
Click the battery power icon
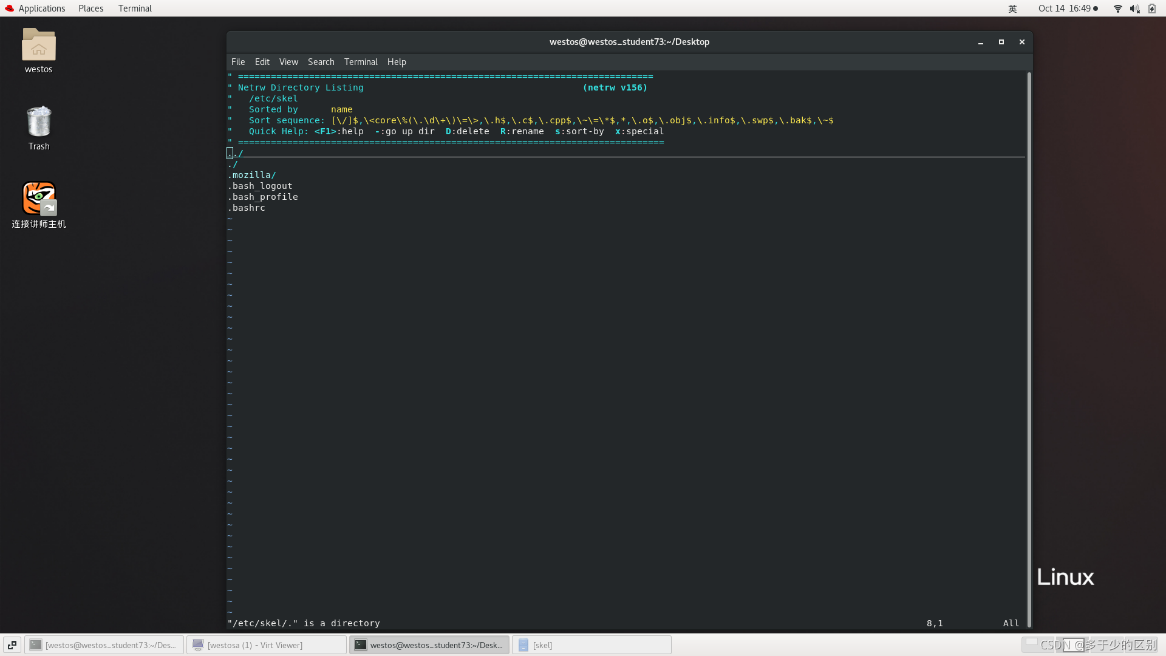pyautogui.click(x=1152, y=9)
